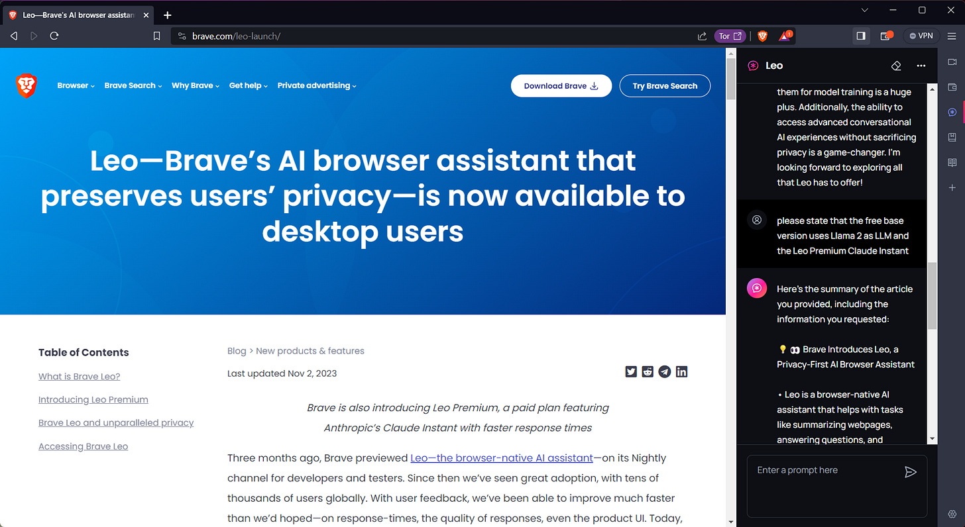Expand the Browser navigation dropdown
The image size is (965, 527).
pos(76,85)
